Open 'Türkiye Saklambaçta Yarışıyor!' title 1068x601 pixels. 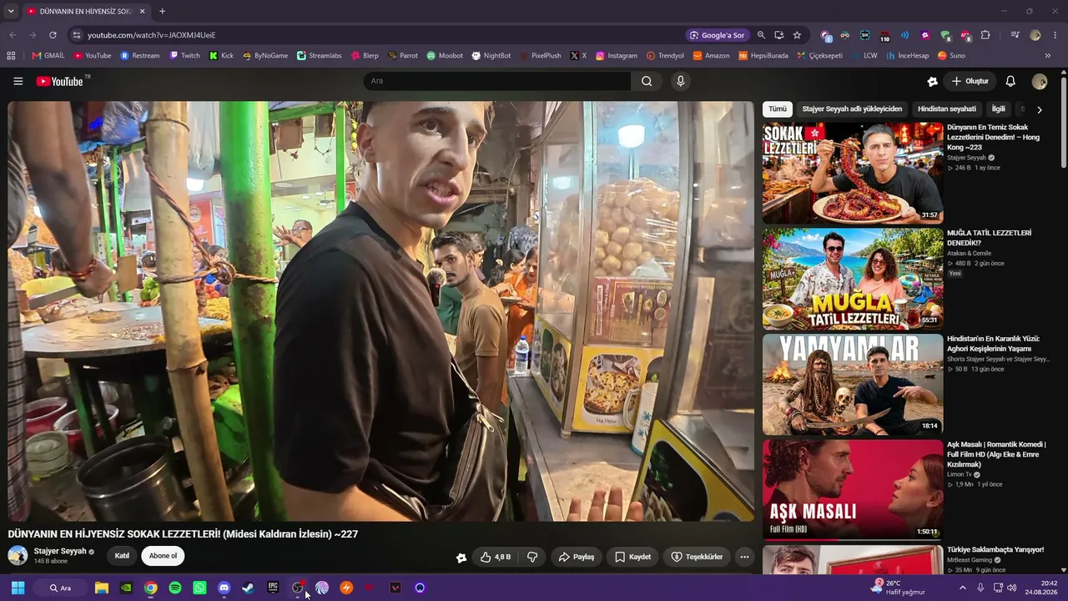[995, 549]
